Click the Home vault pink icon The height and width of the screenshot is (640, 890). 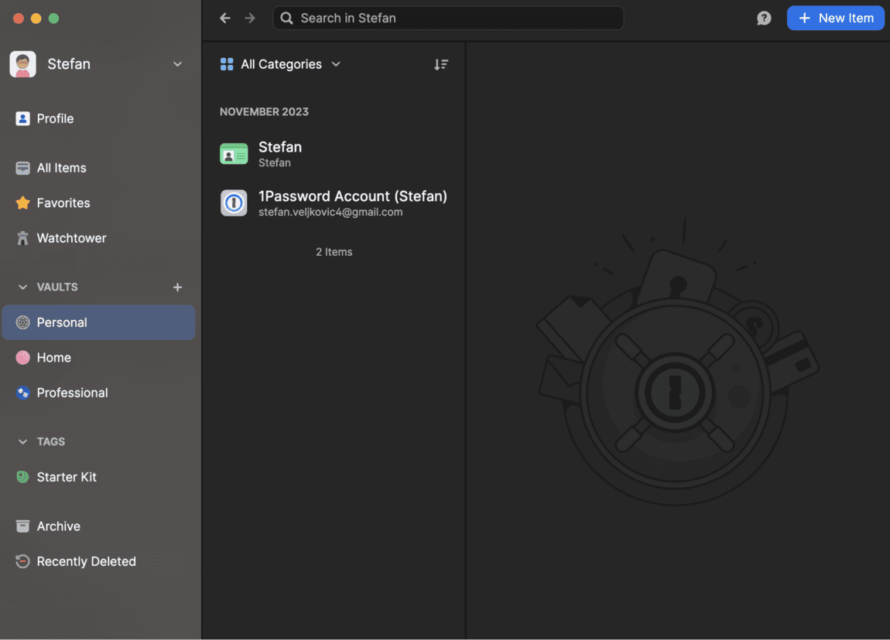click(x=22, y=358)
